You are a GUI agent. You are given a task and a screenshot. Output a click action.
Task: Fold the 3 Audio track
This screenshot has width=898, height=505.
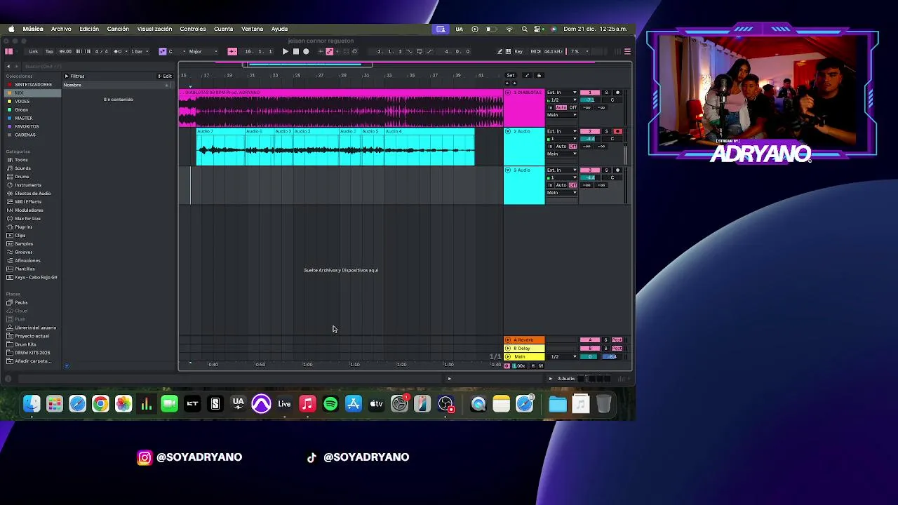point(508,170)
